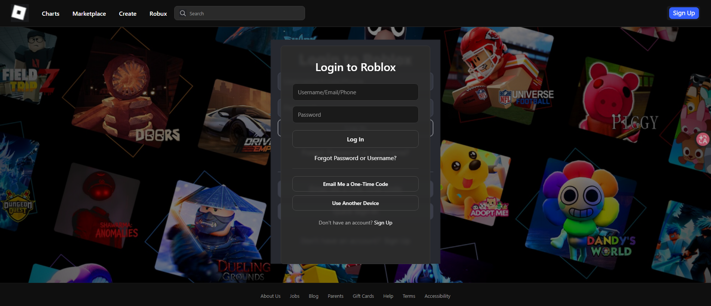Open Accessibility footer link
This screenshot has height=306, width=711.
(437, 296)
